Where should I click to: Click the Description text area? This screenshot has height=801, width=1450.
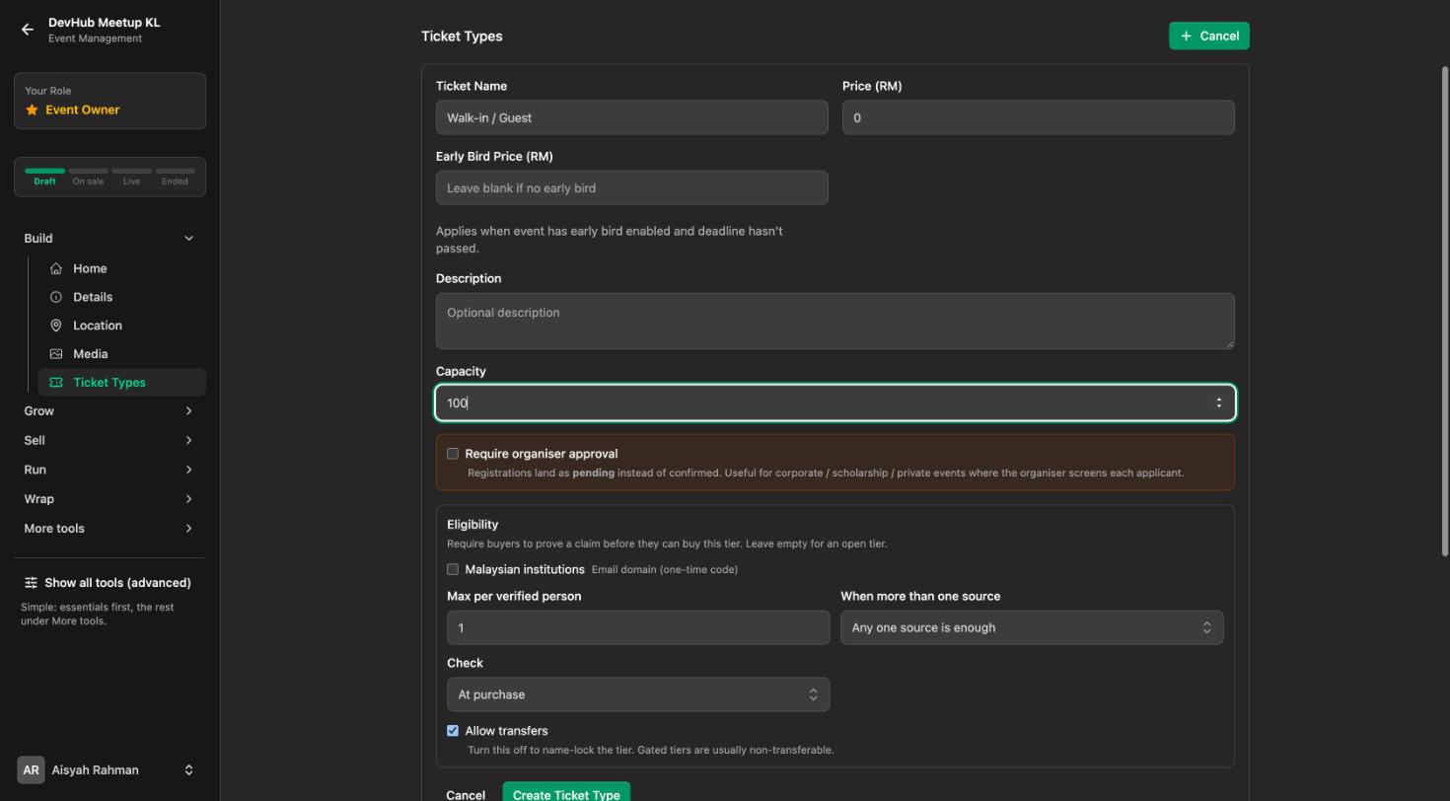tap(835, 321)
